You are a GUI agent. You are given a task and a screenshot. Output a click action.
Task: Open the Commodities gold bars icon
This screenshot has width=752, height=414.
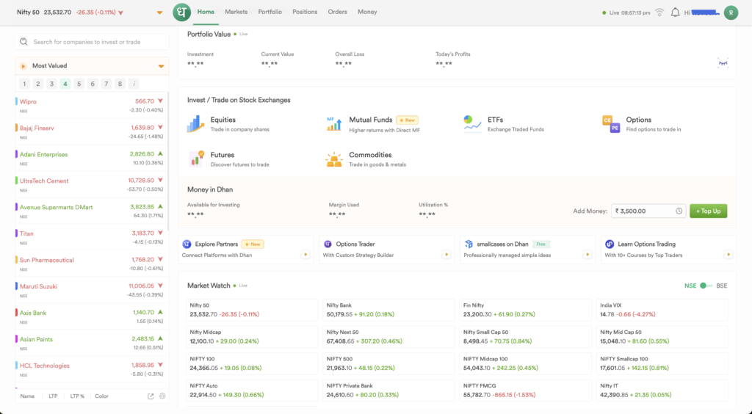(334, 159)
